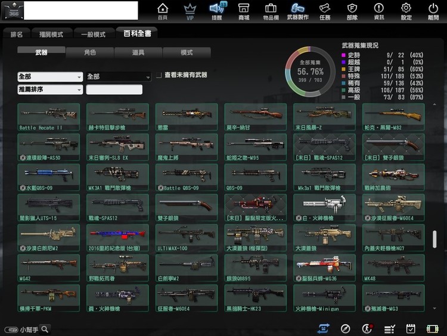This screenshot has height=336, width=447.
Task: Open the checklist icon in bottom bar
Action: tap(389, 329)
